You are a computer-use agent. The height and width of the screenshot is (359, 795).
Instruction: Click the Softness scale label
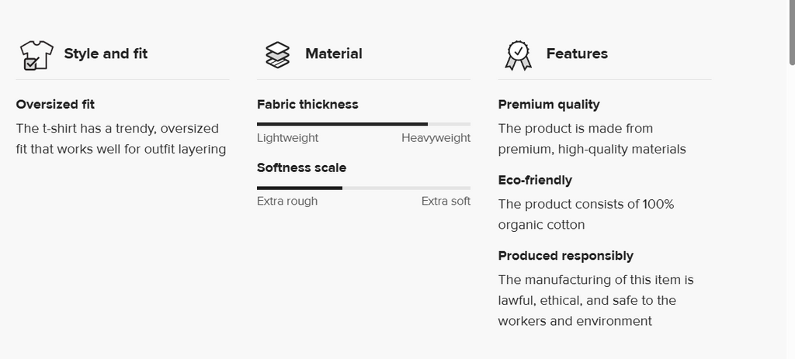coord(301,167)
